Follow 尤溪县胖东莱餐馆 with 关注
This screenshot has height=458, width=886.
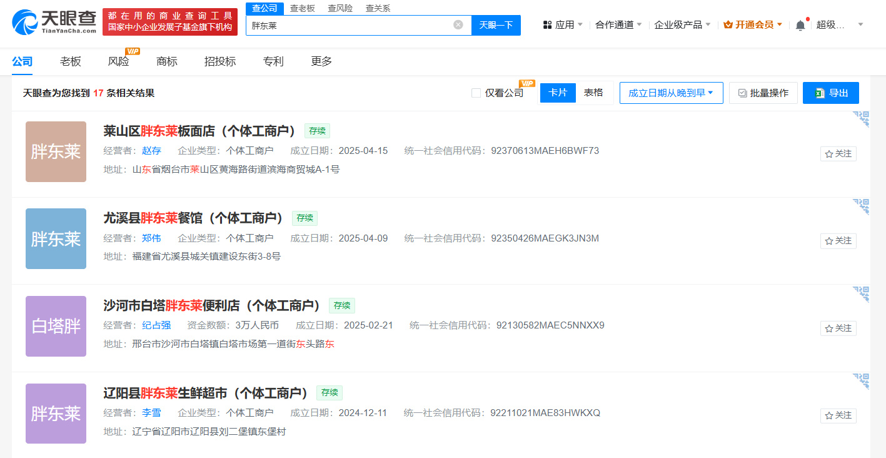(838, 241)
